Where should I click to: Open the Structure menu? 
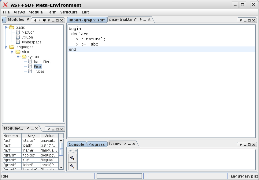click(x=69, y=12)
